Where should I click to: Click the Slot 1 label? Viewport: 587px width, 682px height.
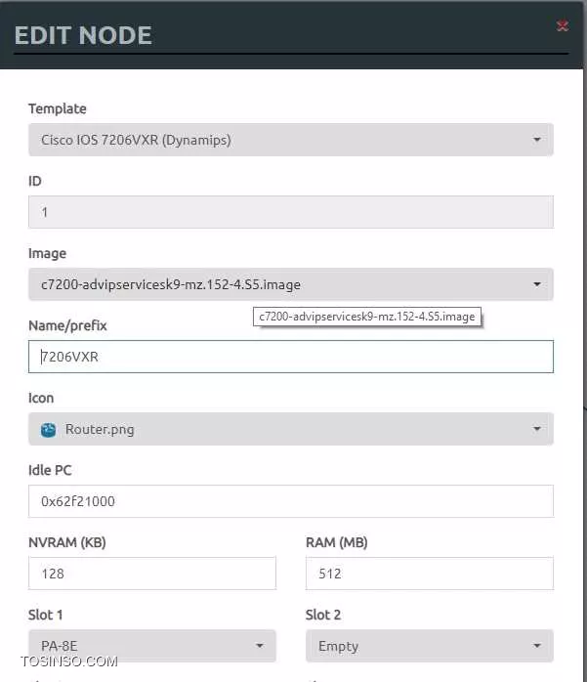coord(46,615)
